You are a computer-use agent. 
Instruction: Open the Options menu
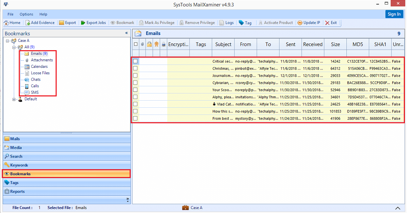(x=26, y=14)
